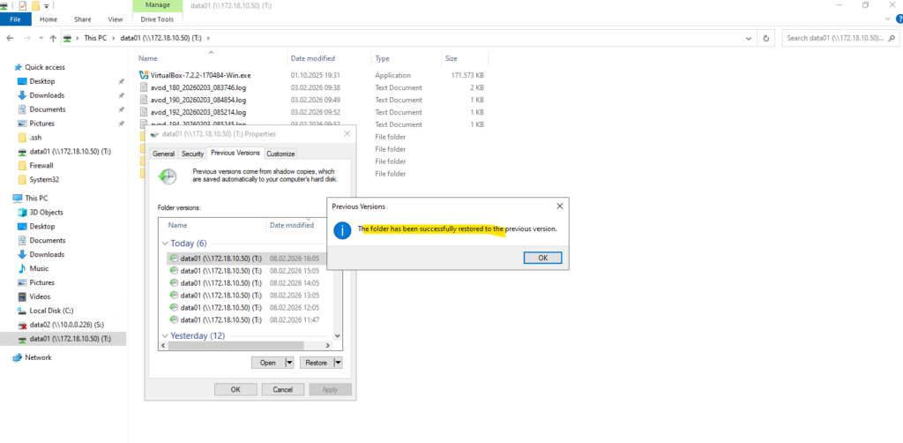Click OK in the Properties dialog

(x=235, y=389)
